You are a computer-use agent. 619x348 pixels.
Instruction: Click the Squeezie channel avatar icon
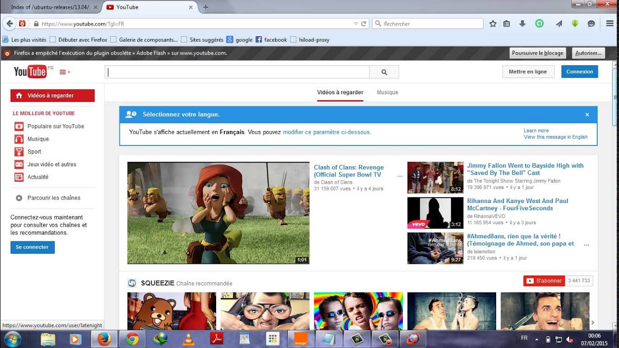[x=132, y=283]
